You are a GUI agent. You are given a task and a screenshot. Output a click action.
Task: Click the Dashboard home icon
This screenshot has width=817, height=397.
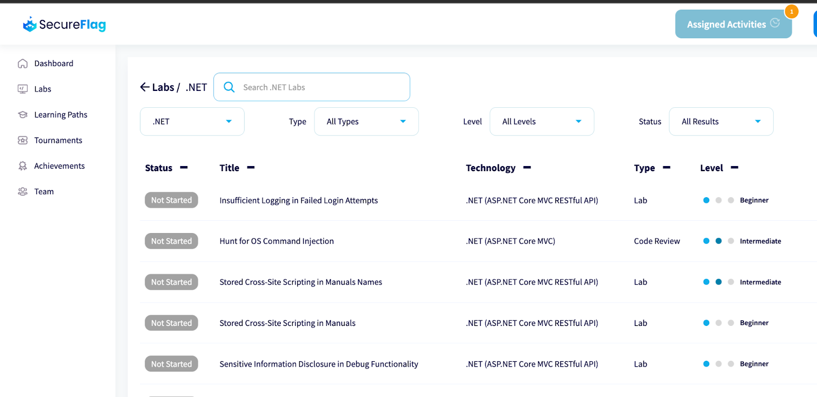[22, 63]
